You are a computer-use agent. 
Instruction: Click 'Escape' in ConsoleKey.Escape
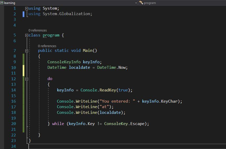click(137, 124)
